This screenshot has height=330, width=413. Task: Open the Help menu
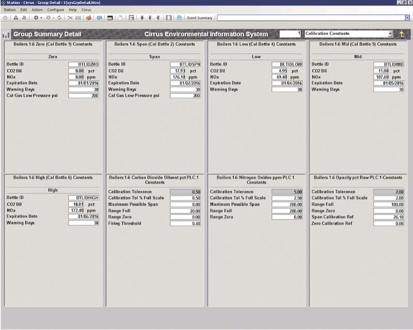point(73,10)
